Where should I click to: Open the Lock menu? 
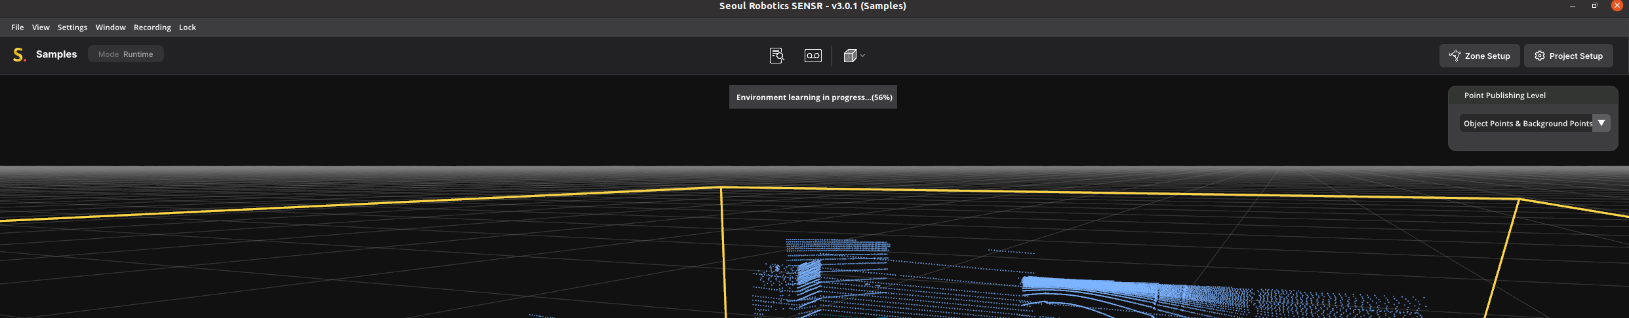pyautogui.click(x=188, y=27)
